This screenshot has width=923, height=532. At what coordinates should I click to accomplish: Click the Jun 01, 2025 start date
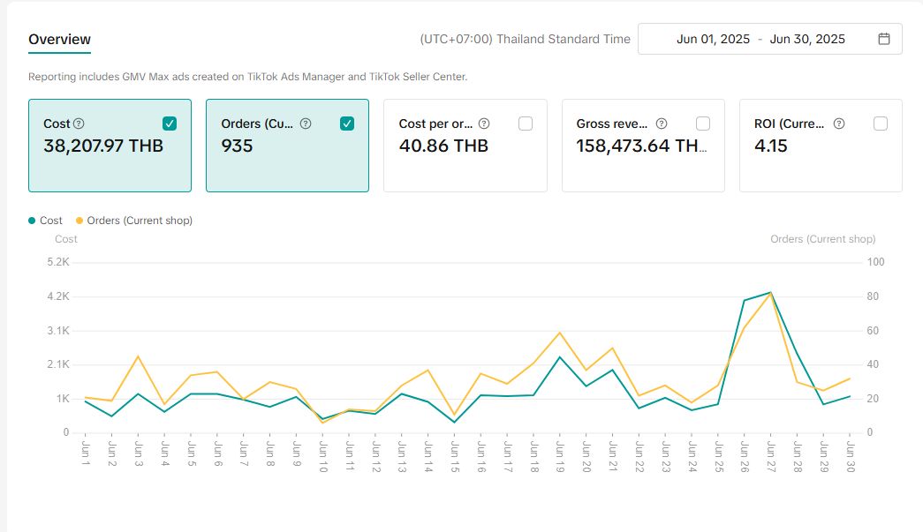click(713, 39)
